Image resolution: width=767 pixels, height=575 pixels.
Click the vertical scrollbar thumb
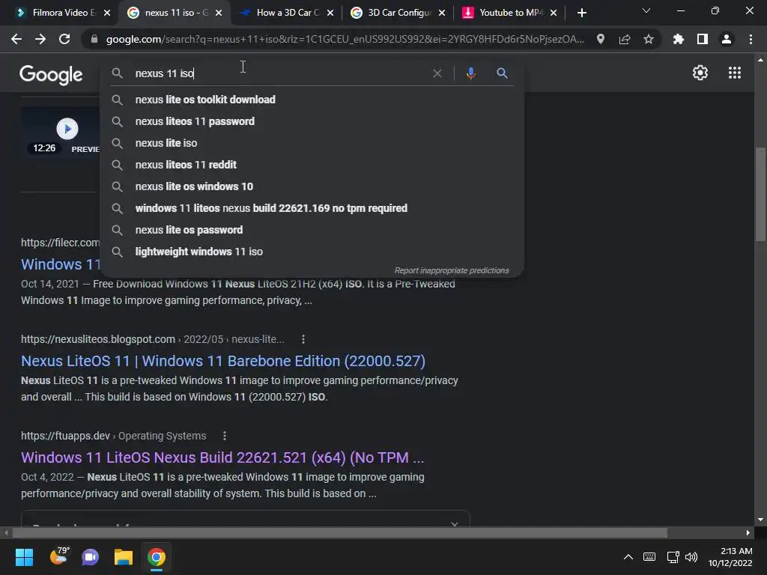click(x=760, y=194)
